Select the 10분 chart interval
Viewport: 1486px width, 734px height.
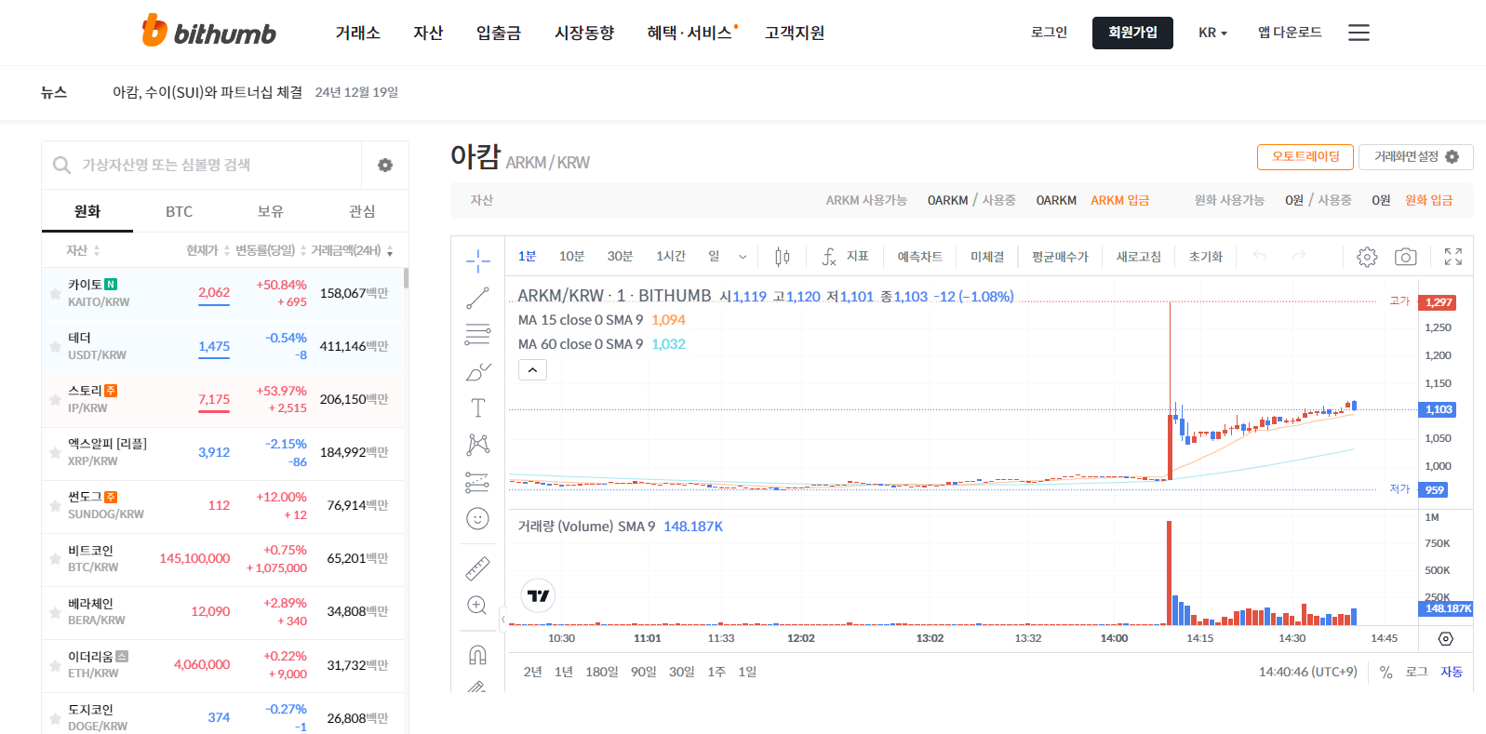pos(571,257)
